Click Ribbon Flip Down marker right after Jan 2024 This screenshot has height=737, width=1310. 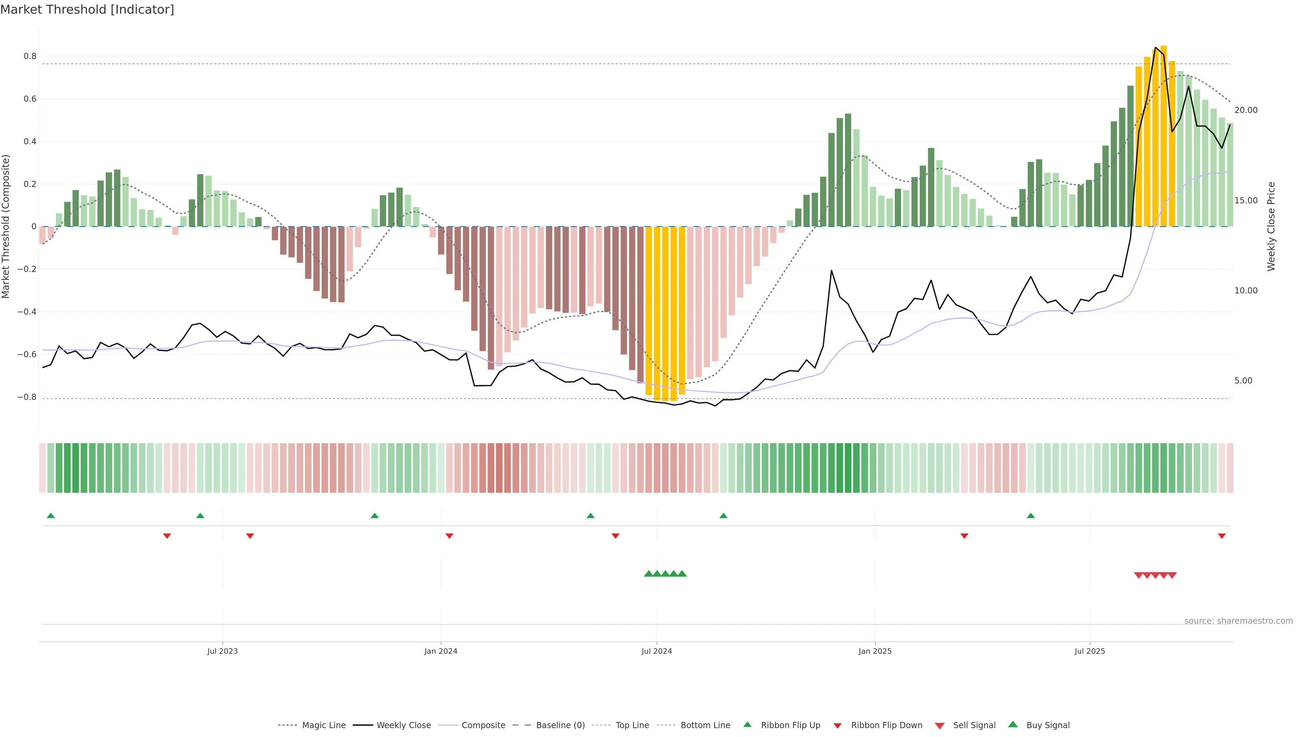tap(450, 536)
